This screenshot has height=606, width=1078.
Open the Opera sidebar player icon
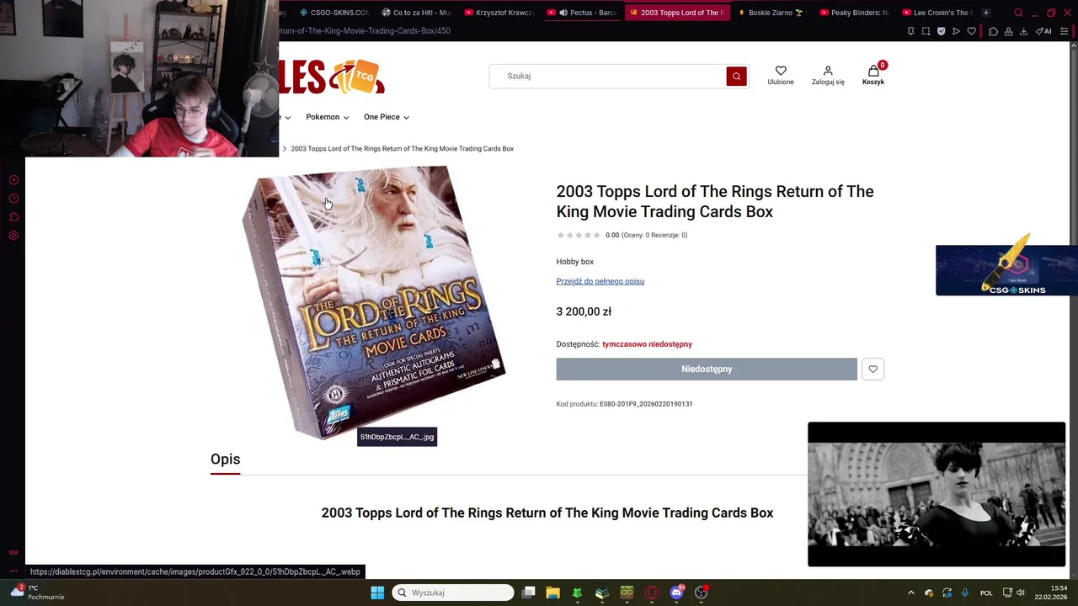tap(13, 180)
